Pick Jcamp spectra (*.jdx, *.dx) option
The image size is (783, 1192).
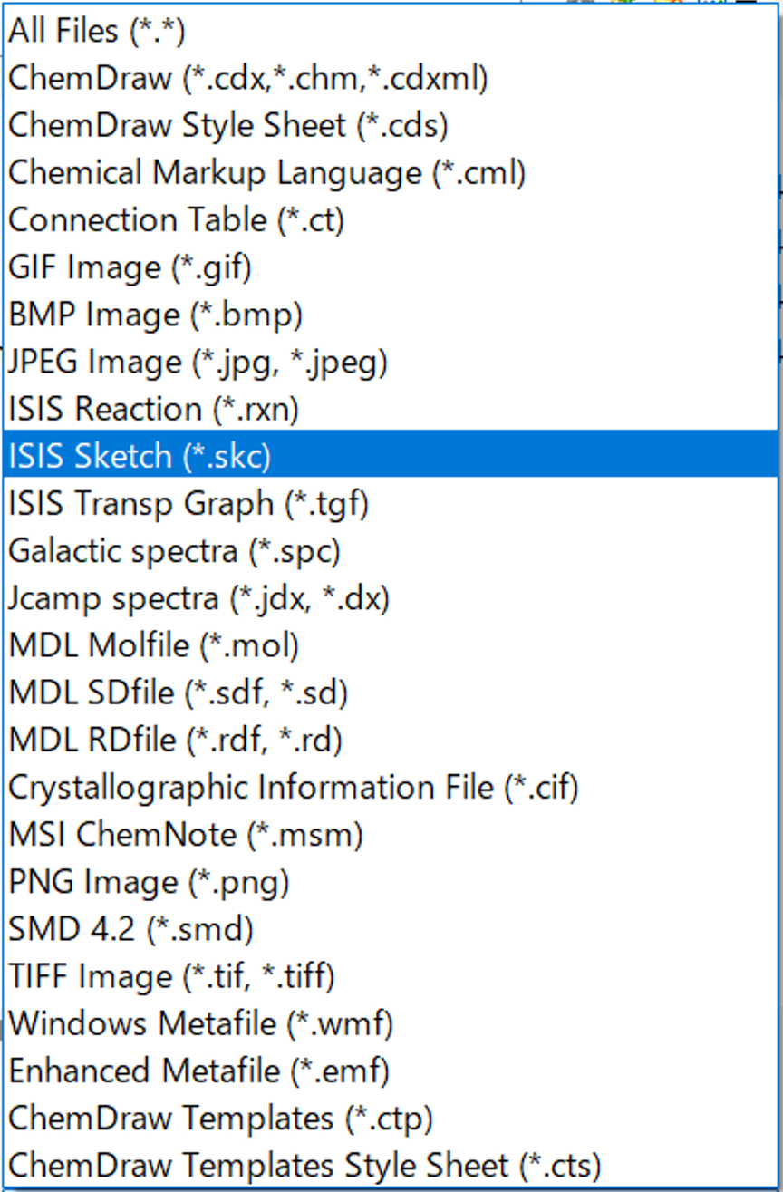[x=199, y=598]
